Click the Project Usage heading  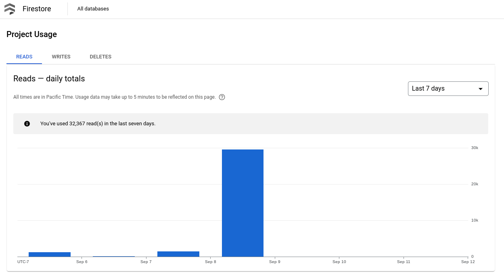[x=31, y=34]
